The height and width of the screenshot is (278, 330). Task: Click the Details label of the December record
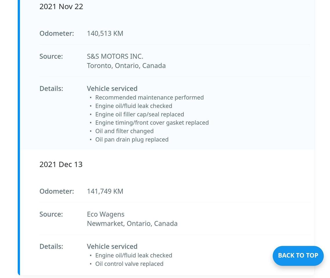pos(51,246)
